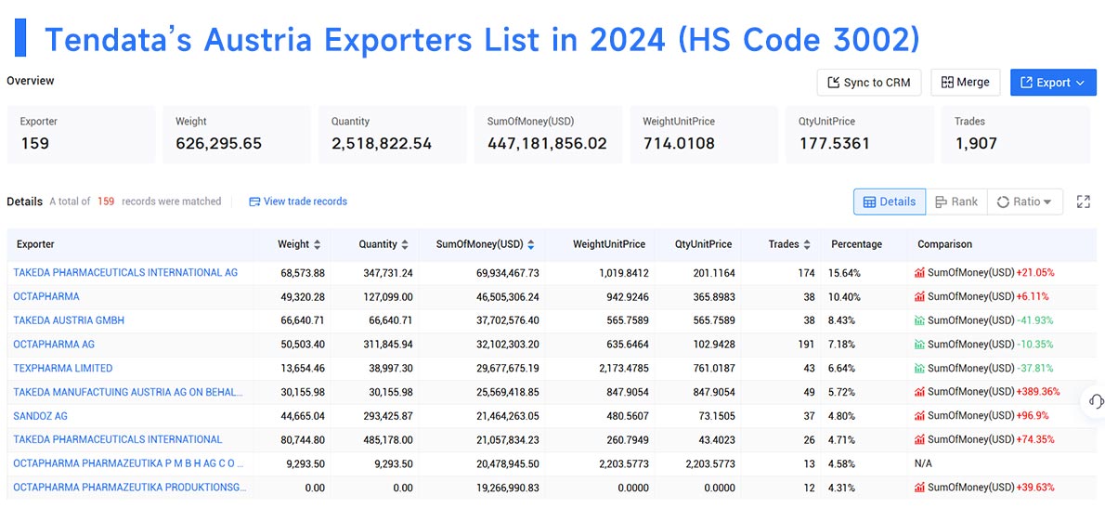Open OCTAPHARMA PHARMAZEUTIKA PRODUKTIONSG exporter link

[x=130, y=487]
